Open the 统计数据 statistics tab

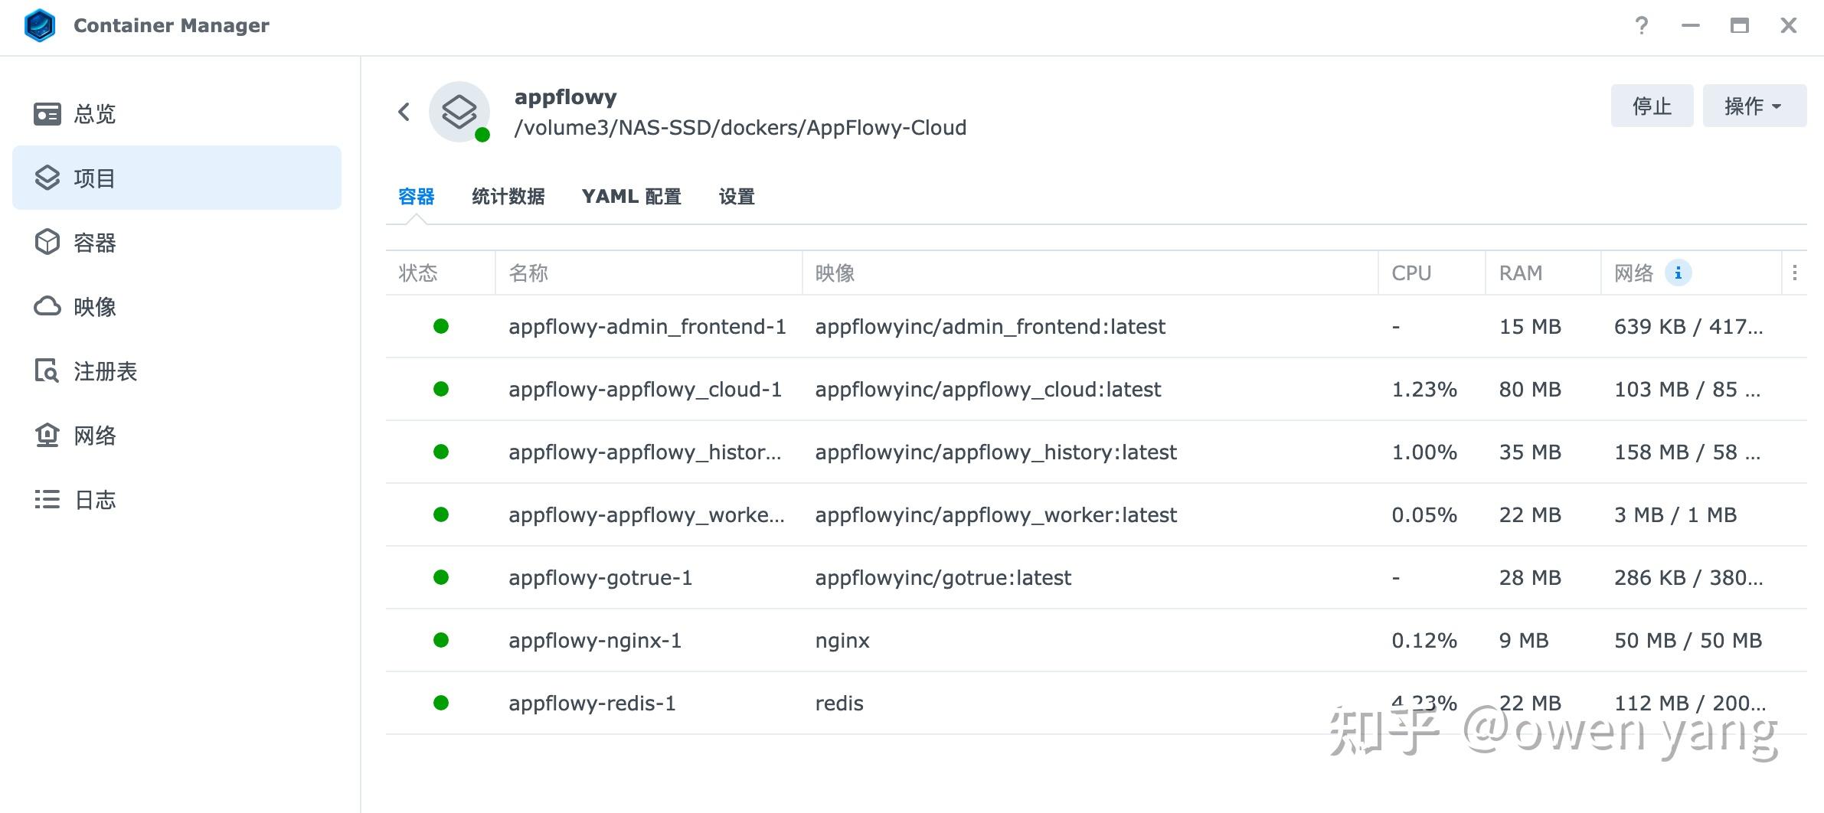click(x=508, y=197)
